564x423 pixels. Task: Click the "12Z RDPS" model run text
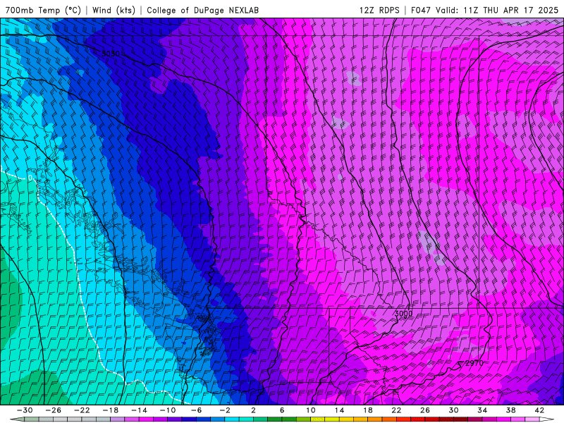tap(379, 11)
